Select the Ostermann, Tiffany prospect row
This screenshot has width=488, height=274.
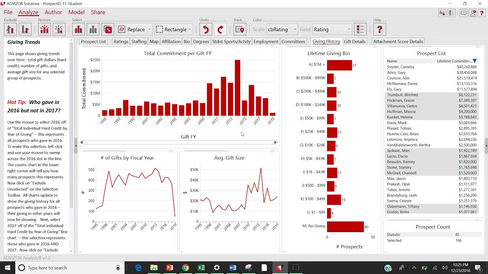[x=432, y=207]
